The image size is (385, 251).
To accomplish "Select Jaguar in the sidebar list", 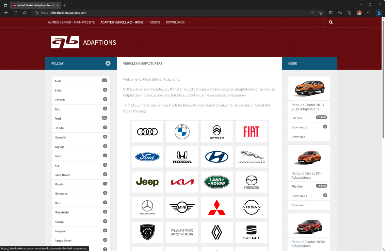I will pos(81,146).
